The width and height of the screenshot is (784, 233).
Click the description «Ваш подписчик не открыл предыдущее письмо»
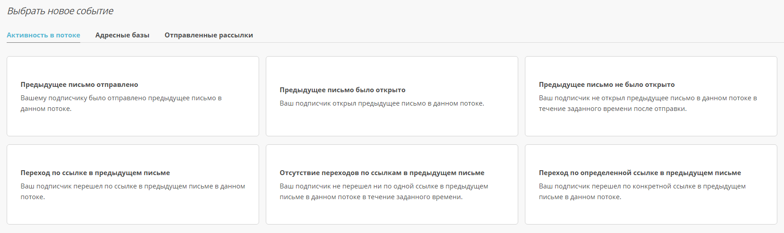click(x=648, y=98)
